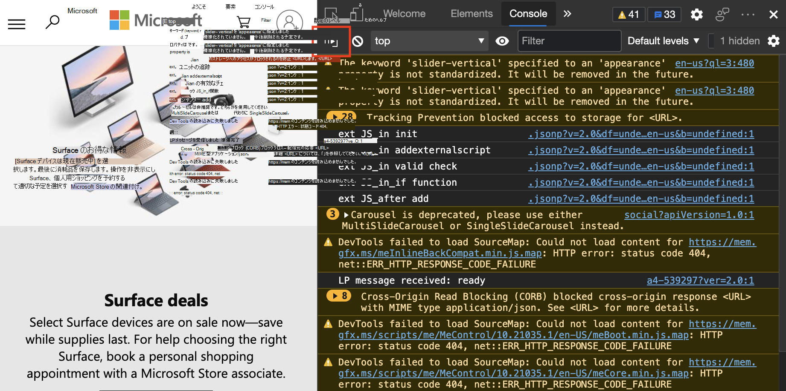Image resolution: width=786 pixels, height=391 pixels.
Task: Click the 41 warnings counter badge
Action: tap(629, 14)
